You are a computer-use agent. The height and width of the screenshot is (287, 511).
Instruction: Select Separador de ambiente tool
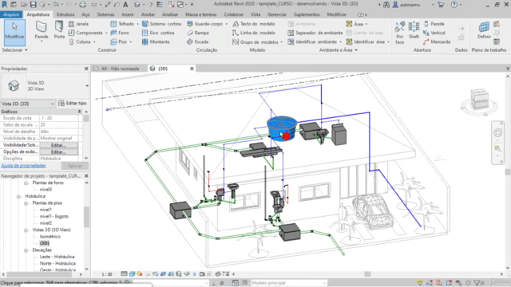[x=315, y=33]
